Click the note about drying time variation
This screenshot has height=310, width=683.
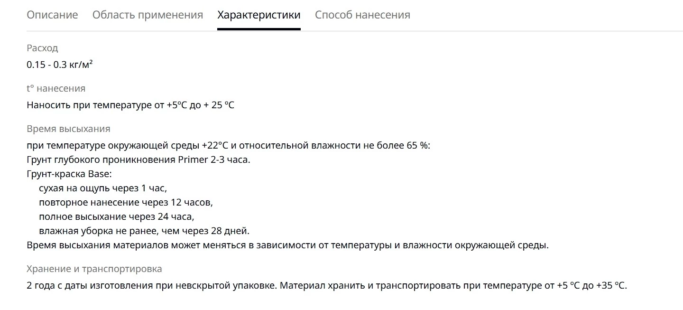pyautogui.click(x=287, y=245)
